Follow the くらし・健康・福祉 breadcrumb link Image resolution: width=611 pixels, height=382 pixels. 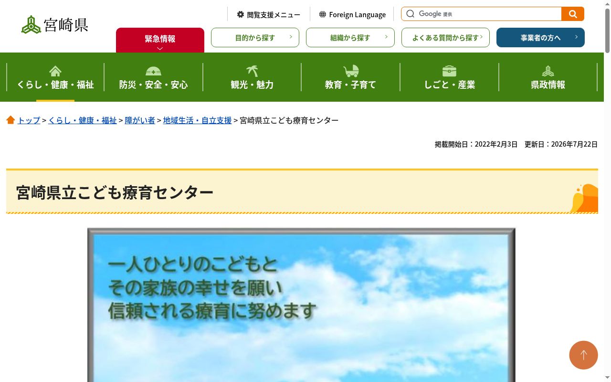pyautogui.click(x=83, y=120)
